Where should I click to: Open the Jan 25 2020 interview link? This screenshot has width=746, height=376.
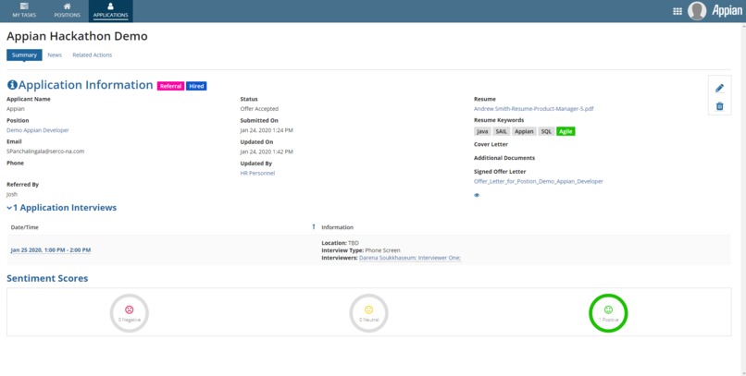tap(51, 250)
